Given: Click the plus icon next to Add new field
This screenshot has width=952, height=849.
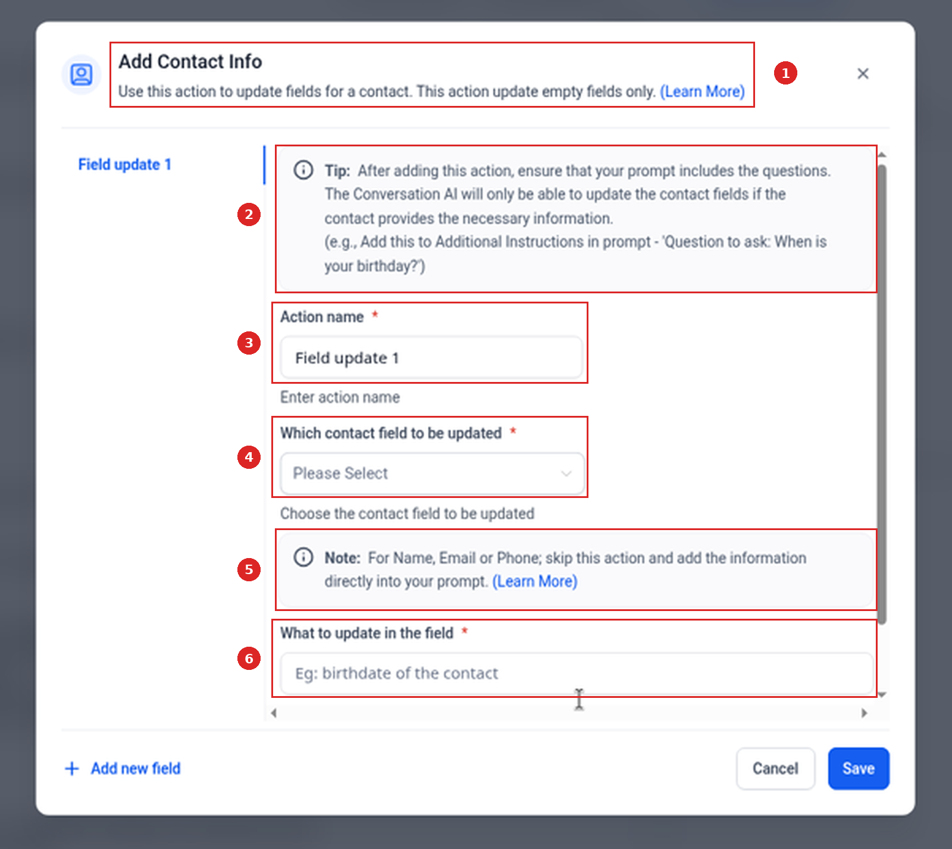Looking at the screenshot, I should pyautogui.click(x=72, y=769).
